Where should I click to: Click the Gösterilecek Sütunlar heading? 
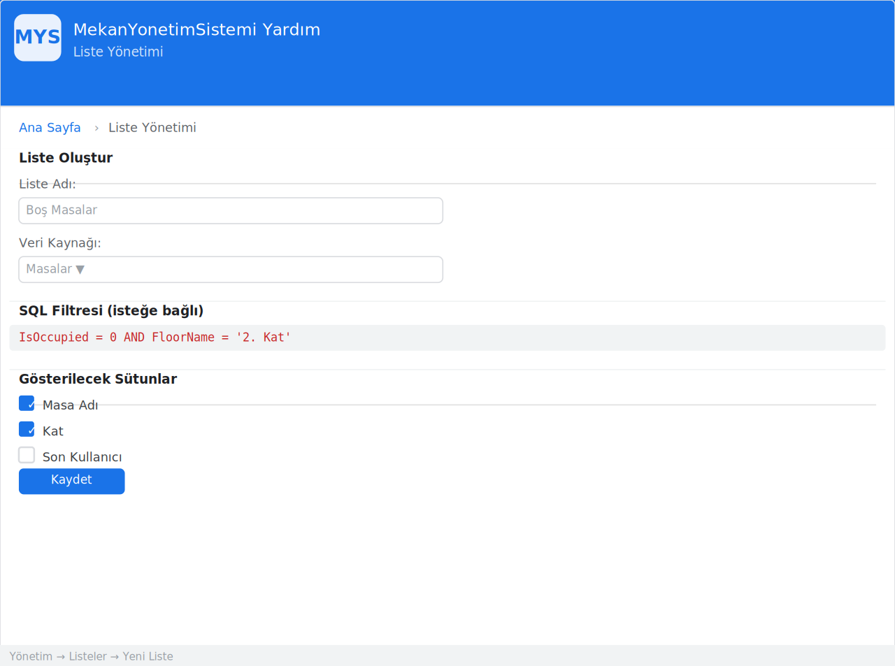click(98, 379)
